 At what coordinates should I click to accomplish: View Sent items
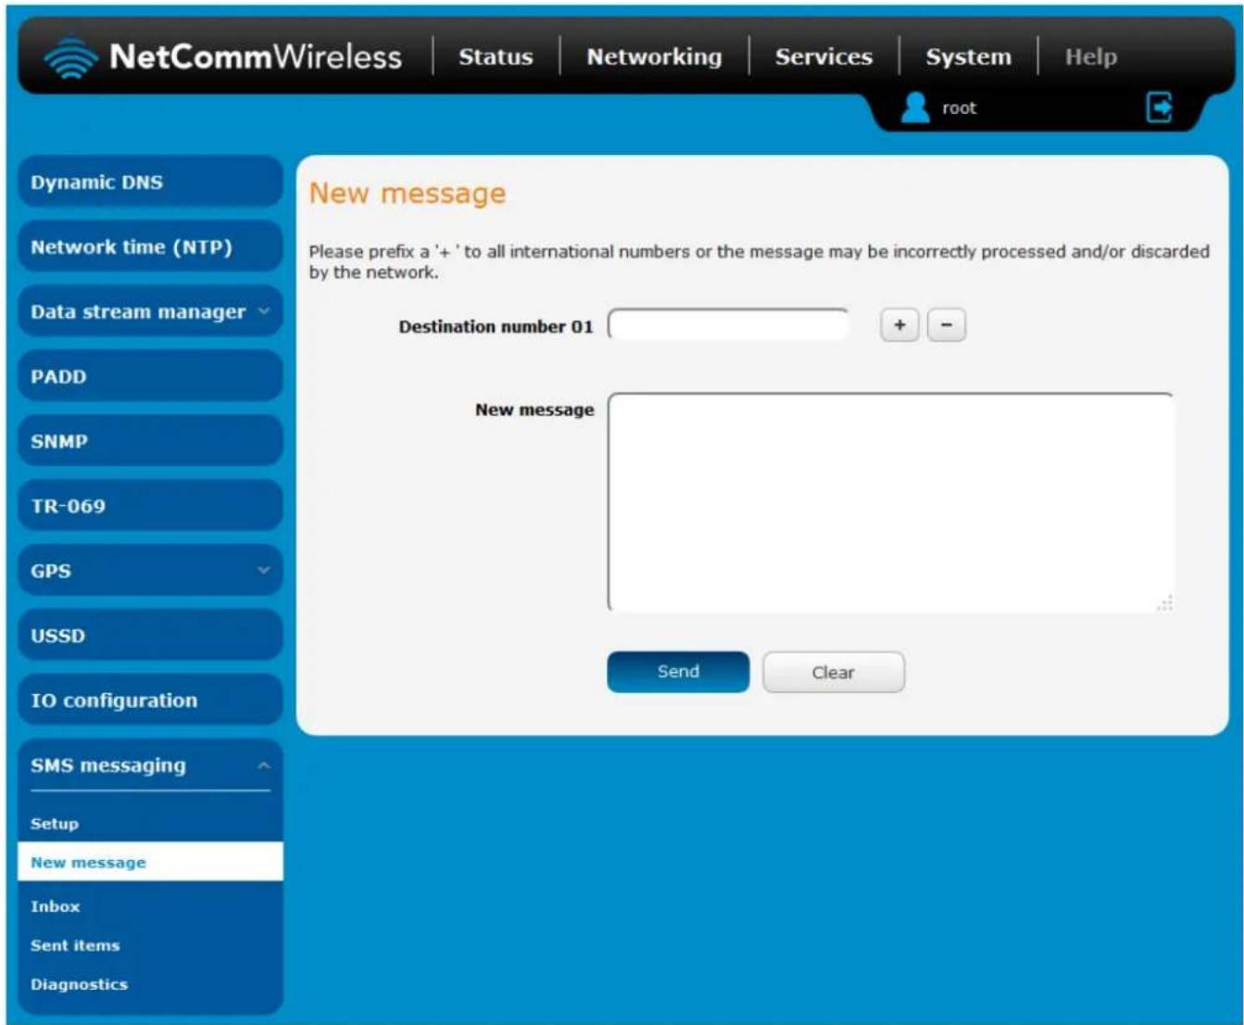click(x=75, y=945)
